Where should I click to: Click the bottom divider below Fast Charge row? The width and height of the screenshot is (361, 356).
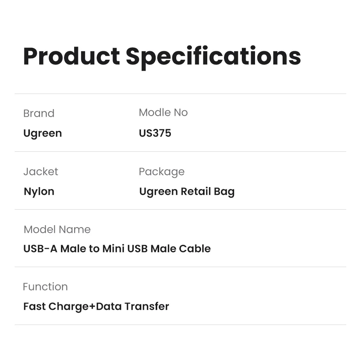tap(180, 325)
